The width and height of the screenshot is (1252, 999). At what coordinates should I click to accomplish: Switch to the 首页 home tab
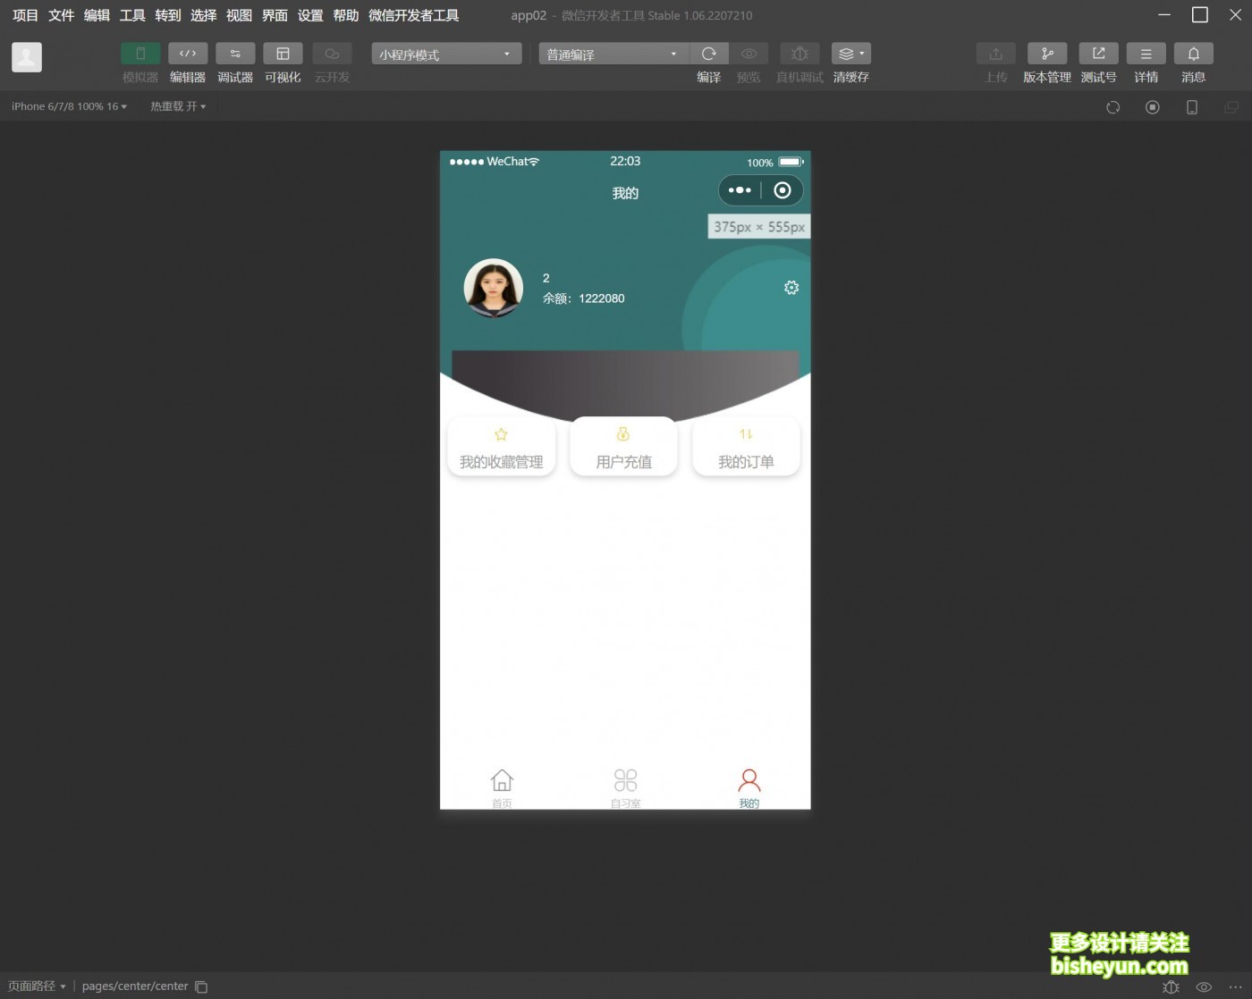(x=502, y=787)
